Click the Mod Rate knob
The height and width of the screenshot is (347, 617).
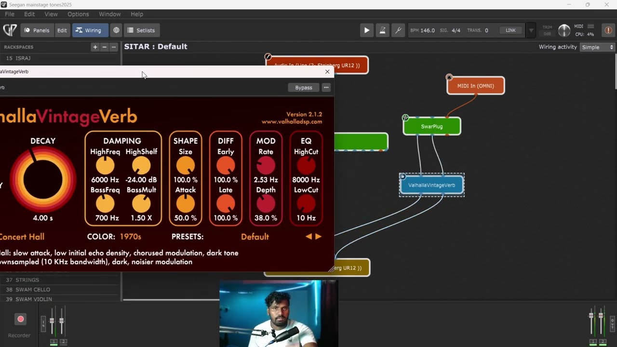coord(266,166)
